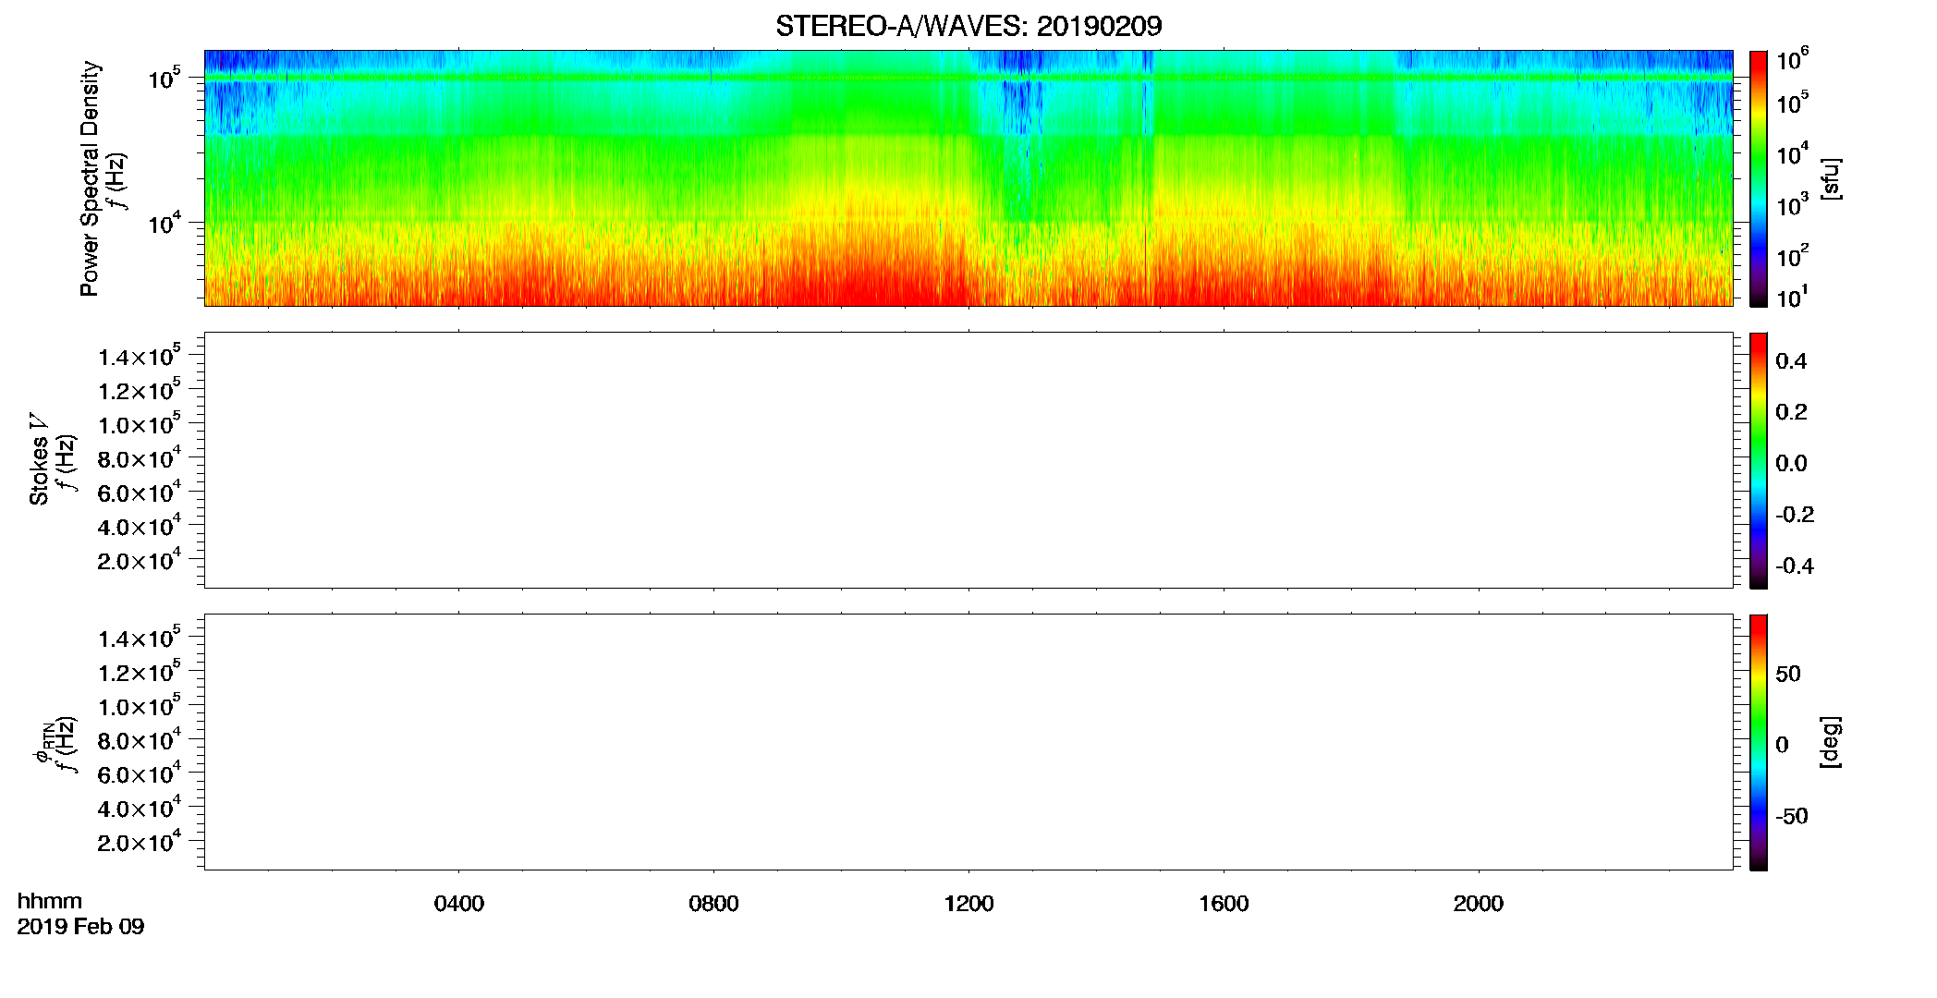Screen dimensions: 1937x998
Task: Click the 2019 Feb 09 date caption
Action: coord(80,926)
